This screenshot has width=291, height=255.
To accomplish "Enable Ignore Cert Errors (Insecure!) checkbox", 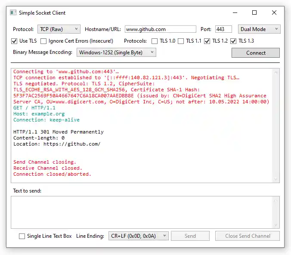I will click(43, 41).
